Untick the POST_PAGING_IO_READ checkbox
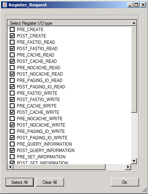The image size is (148, 194). tap(12, 87)
